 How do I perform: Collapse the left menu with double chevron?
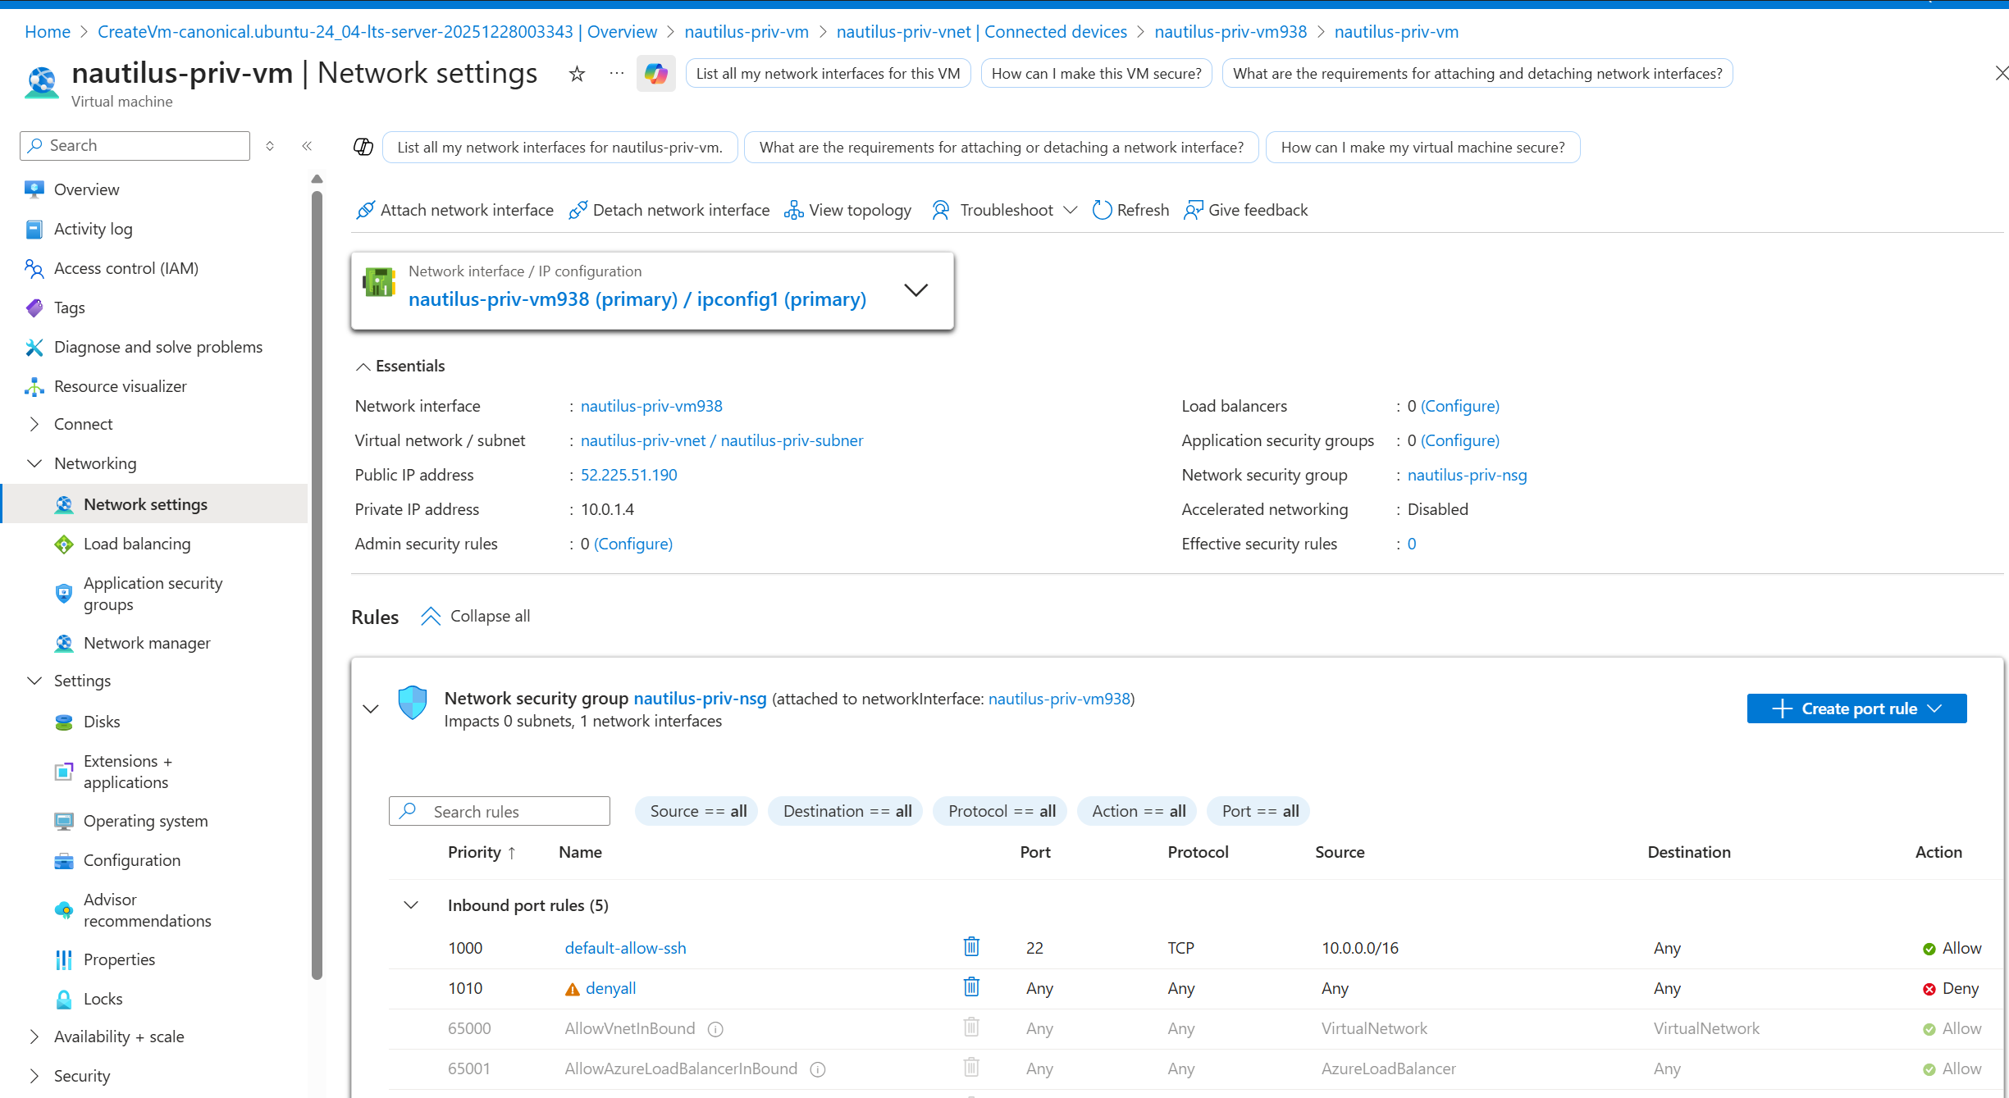click(x=307, y=146)
